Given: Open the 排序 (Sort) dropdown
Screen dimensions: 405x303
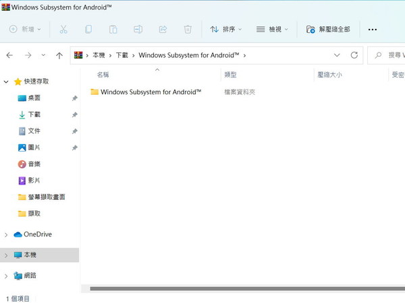Looking at the screenshot, I should [x=225, y=30].
